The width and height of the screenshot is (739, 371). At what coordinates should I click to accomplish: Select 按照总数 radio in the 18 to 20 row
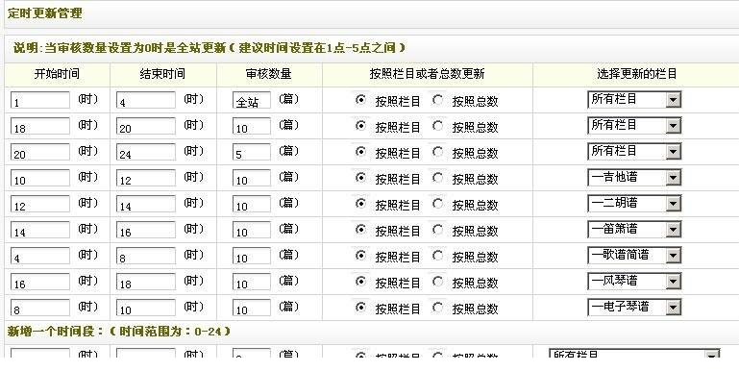[x=438, y=125]
